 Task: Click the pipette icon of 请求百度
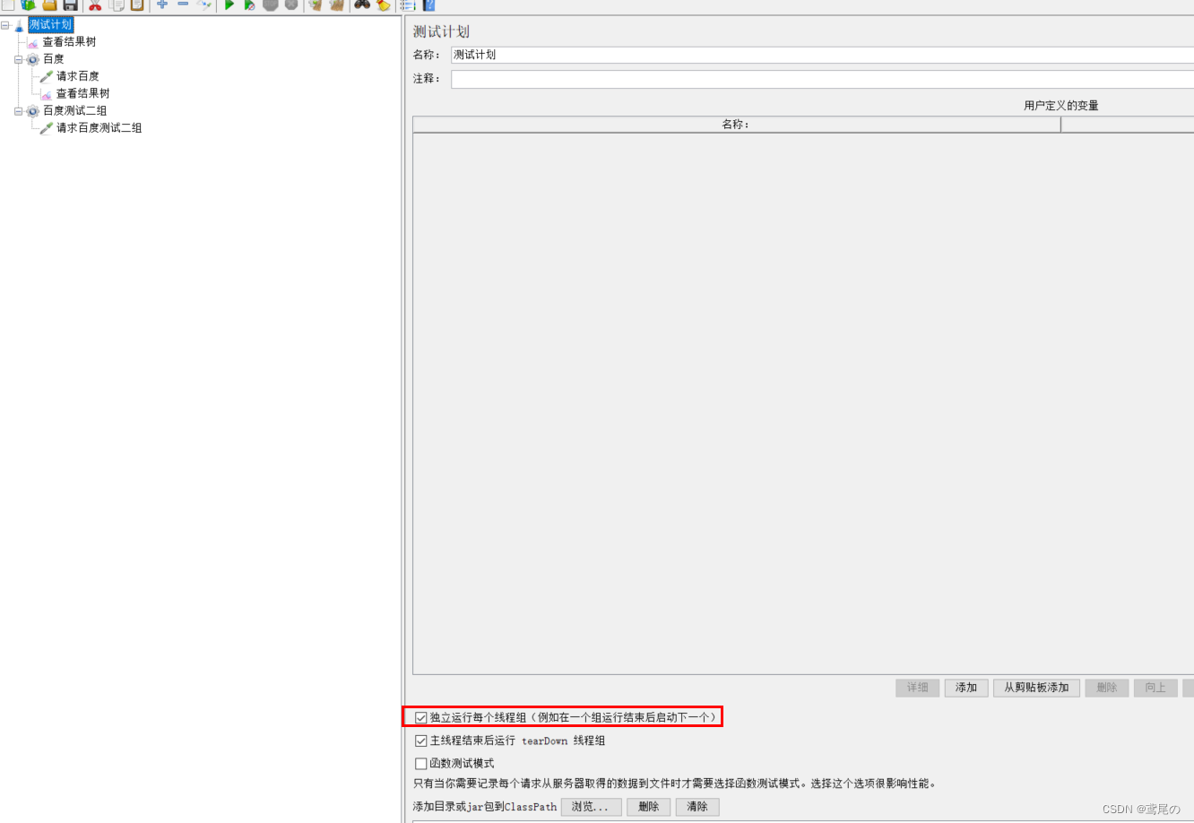click(47, 76)
